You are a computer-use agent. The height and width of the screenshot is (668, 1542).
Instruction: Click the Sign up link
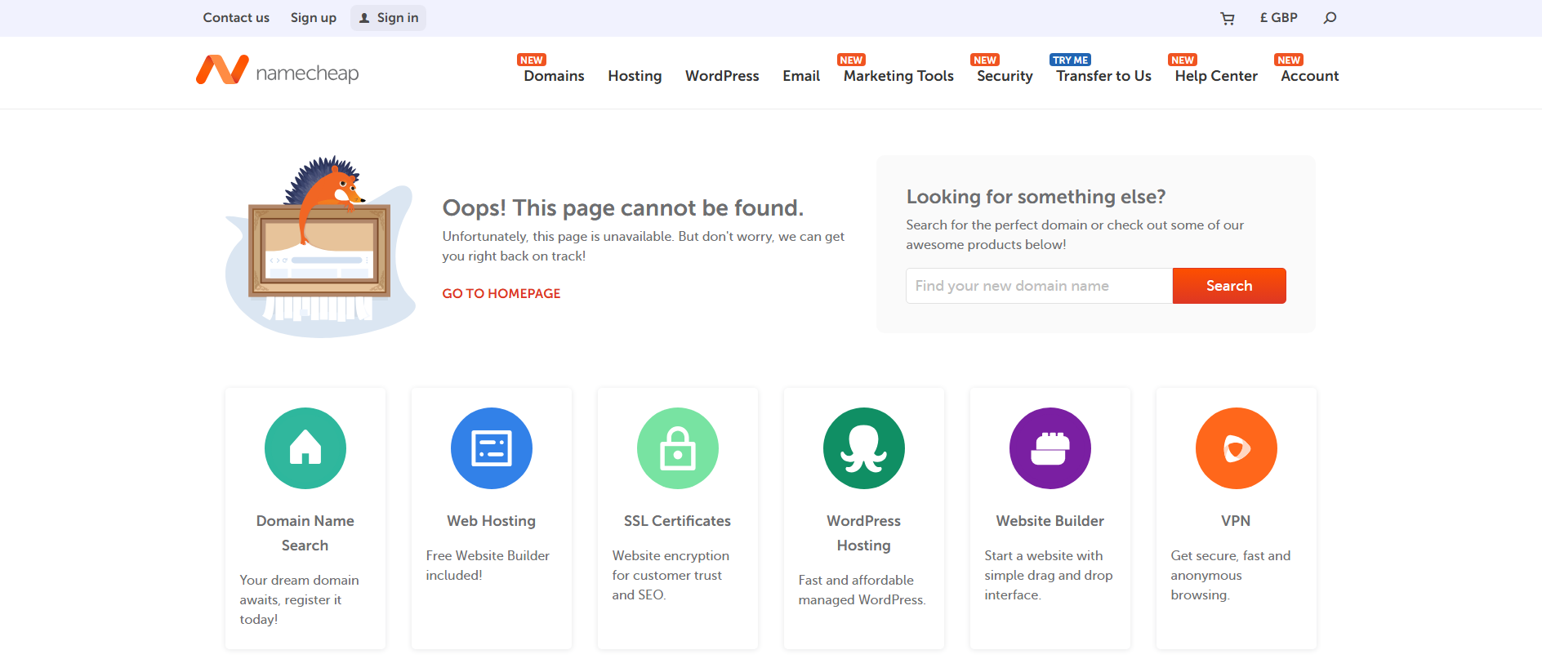314,18
